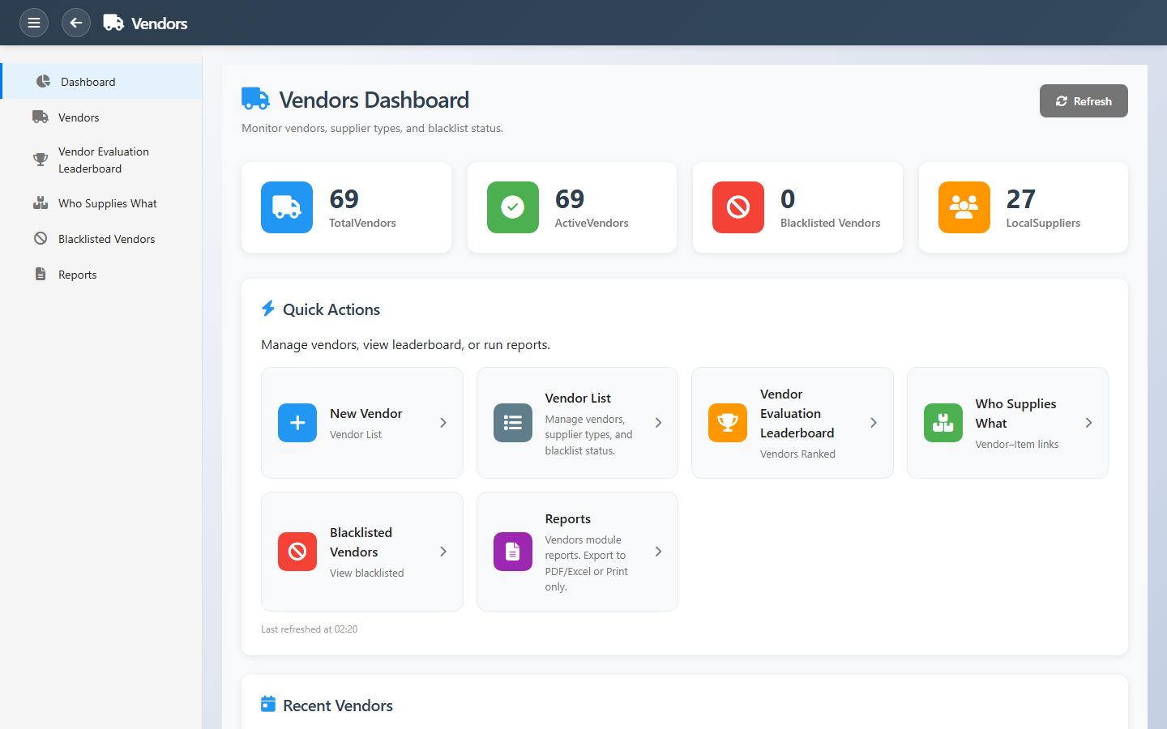1167x729 pixels.
Task: Click the blue plus New Vendor icon
Action: coord(297,423)
